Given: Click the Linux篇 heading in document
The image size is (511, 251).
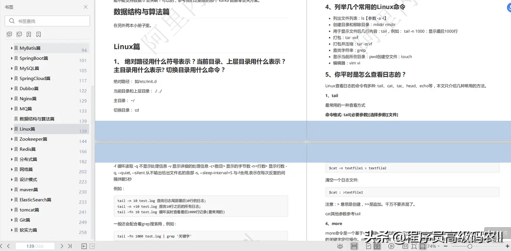Looking at the screenshot, I should (x=127, y=47).
